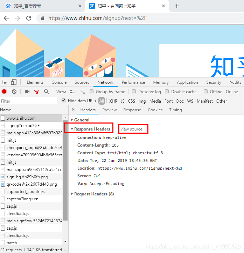This screenshot has width=244, height=253.
Task: Clear the network log
Action: point(14,92)
